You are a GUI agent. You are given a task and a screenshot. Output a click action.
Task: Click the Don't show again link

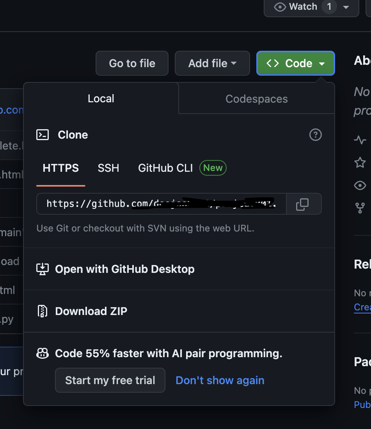pyautogui.click(x=220, y=380)
